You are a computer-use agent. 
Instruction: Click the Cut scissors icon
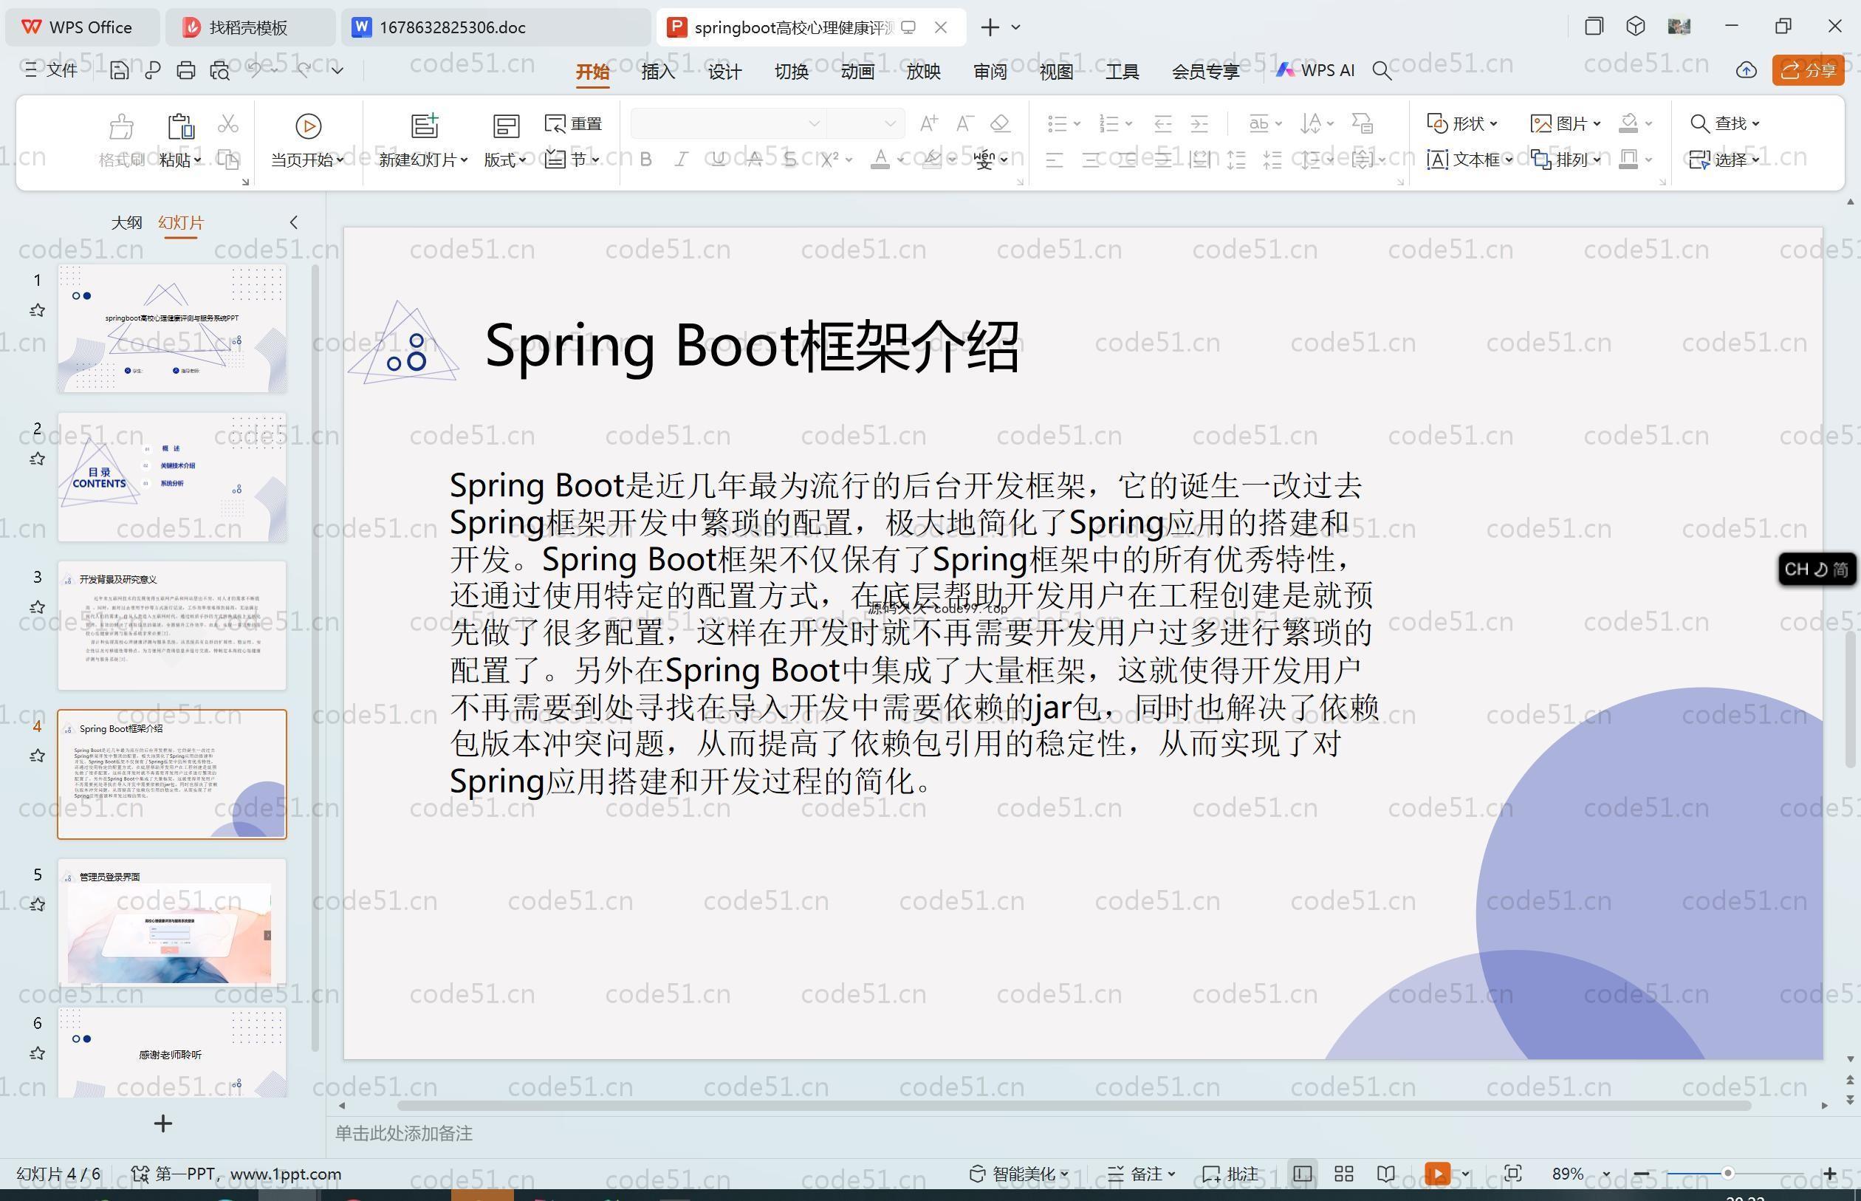coord(227,123)
